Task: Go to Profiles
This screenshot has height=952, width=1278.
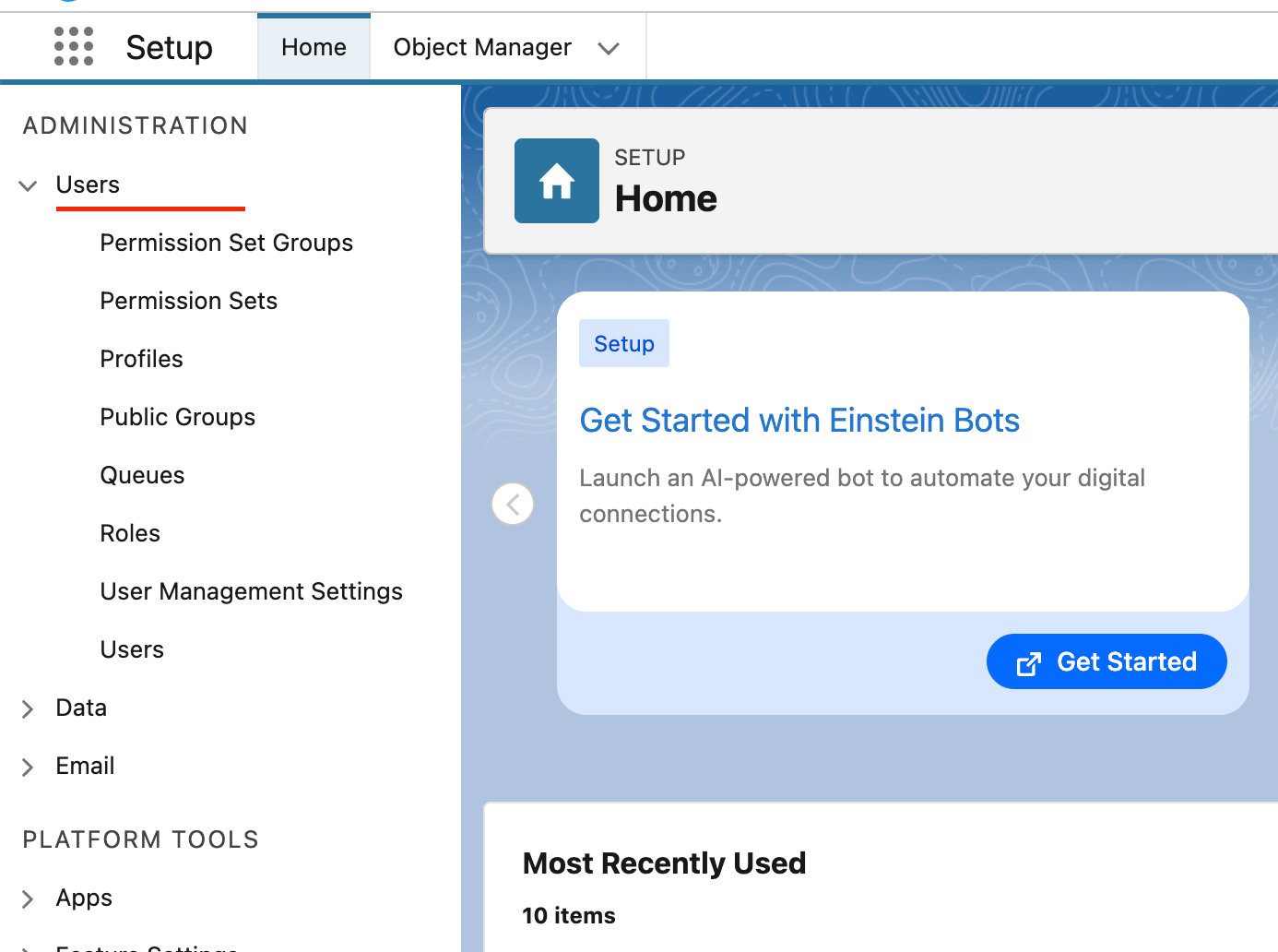Action: click(x=141, y=359)
